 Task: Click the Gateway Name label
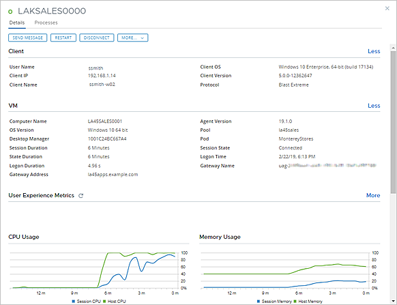[217, 166]
